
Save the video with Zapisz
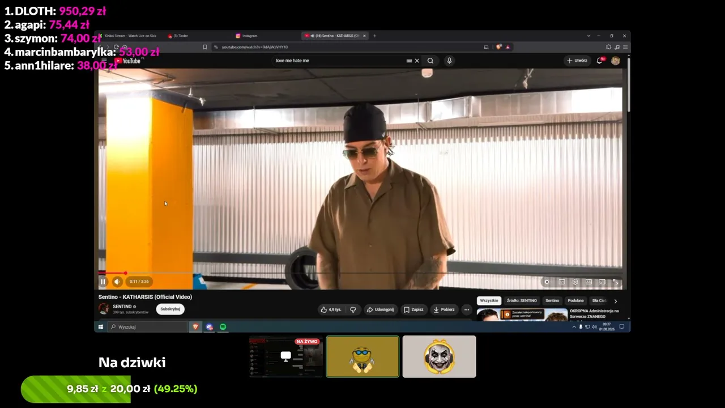click(413, 309)
